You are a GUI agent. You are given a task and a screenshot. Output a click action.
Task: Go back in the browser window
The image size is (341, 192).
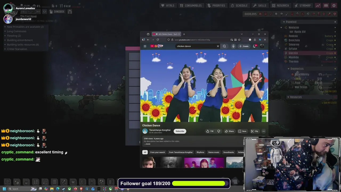click(148, 40)
